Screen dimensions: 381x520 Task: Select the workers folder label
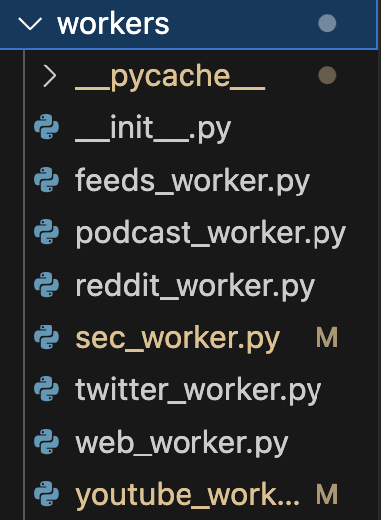pyautogui.click(x=113, y=24)
